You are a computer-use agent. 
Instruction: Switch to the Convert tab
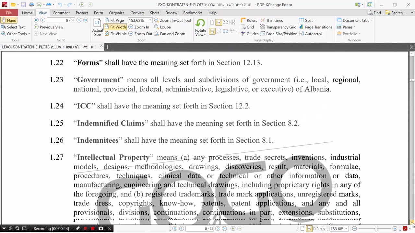pos(137,13)
